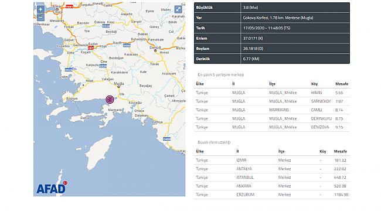The height and width of the screenshot is (211, 381).
Task: Select the MARMARIS CAMLI row
Action: pyautogui.click(x=272, y=110)
